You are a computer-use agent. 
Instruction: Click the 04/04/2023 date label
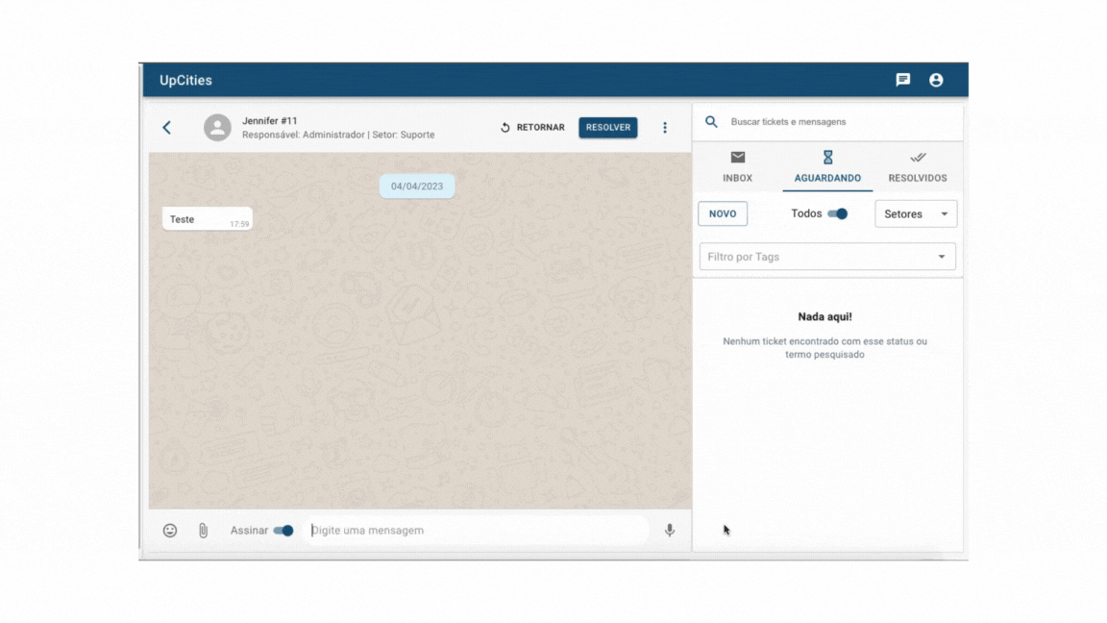(x=416, y=187)
